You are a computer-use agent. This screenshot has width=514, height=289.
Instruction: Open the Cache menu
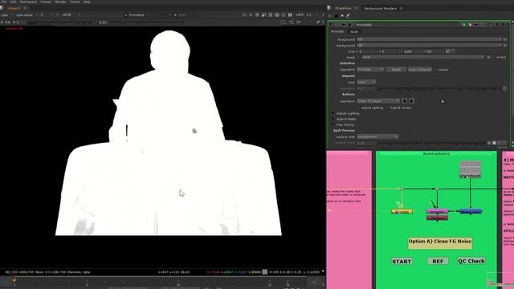point(75,2)
